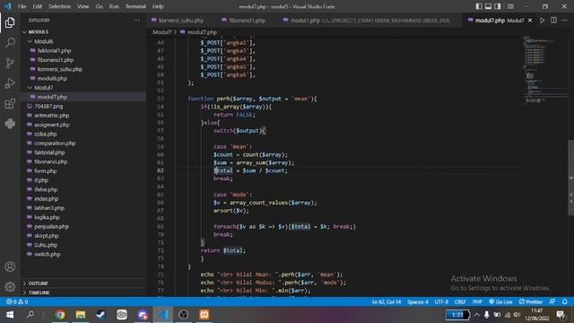This screenshot has height=323, width=574.
Task: Change language mode via PHP status item
Action: click(x=477, y=301)
